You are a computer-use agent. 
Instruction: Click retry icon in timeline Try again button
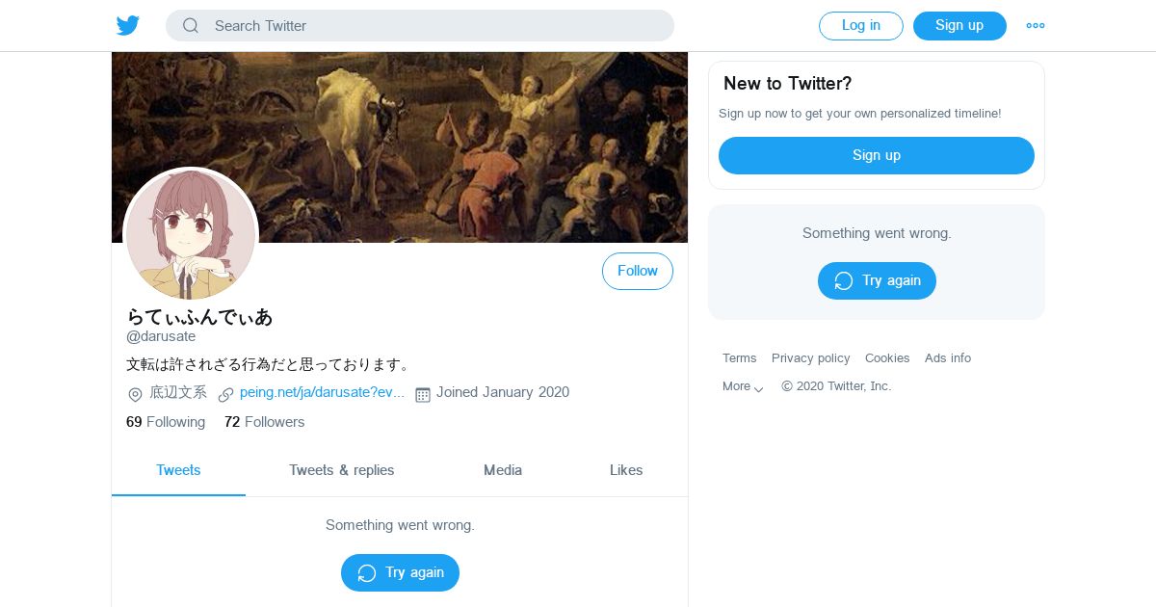coord(367,573)
